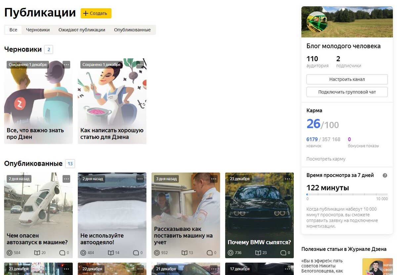The image size is (397, 275).
Task: Open three-dot menu on 'Чем опасен автозапуск' card
Action: pos(66,179)
